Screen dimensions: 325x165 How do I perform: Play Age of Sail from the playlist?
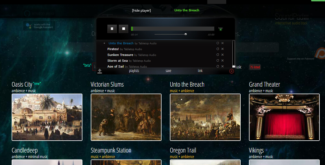click(116, 66)
